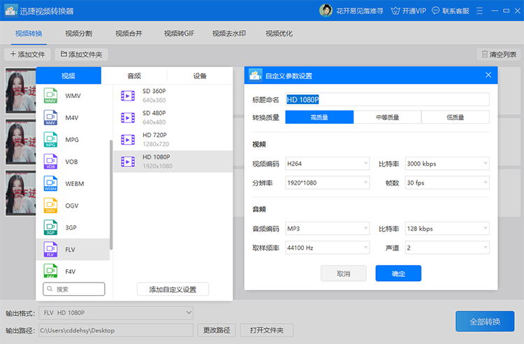524x344 pixels.
Task: Select 高质量 conversion quality
Action: (319, 117)
